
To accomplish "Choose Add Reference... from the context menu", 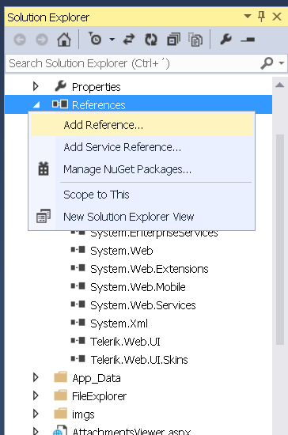I will click(142, 125).
